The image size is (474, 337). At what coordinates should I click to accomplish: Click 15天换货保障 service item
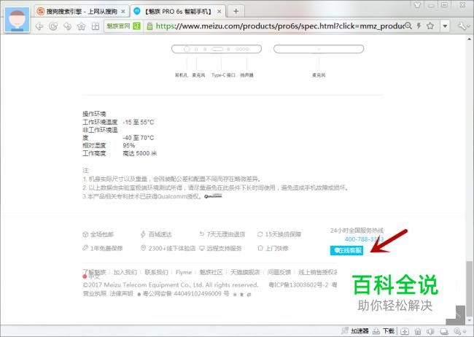279,234
